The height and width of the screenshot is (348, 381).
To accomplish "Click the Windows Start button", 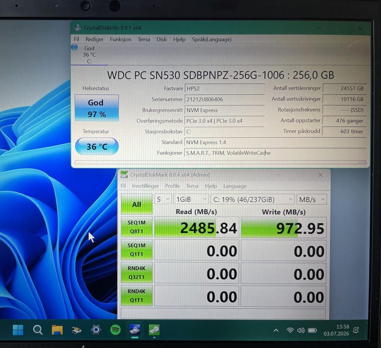I will click(x=18, y=330).
